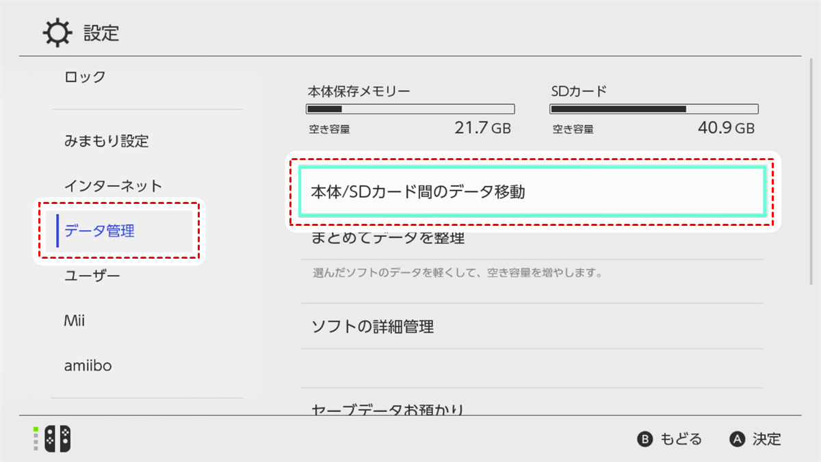Click the Joy-Con controller icon
The height and width of the screenshot is (462, 821).
(x=57, y=439)
